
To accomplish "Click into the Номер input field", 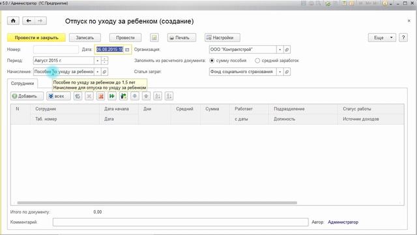I will [x=56, y=50].
